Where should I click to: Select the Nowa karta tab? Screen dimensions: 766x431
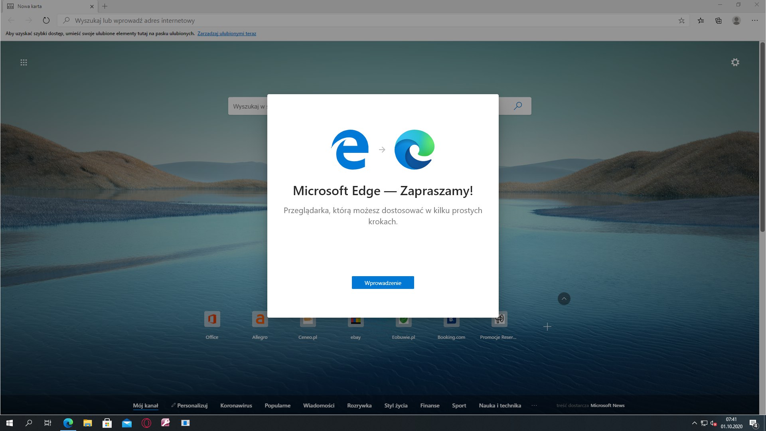(50, 6)
